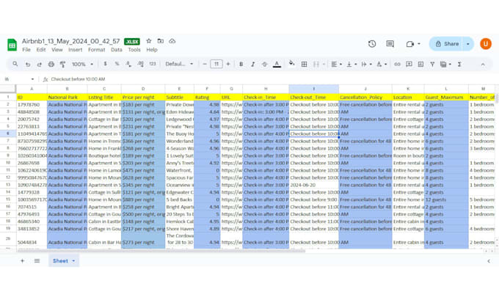Click the move to folder icon
499x300 pixels.
click(x=161, y=41)
